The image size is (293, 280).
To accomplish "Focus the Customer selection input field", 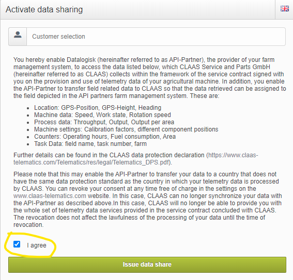I will point(156,37).
